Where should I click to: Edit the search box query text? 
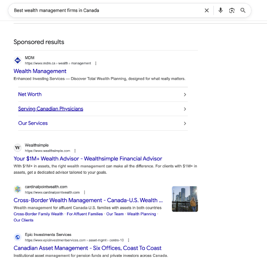pos(57,10)
